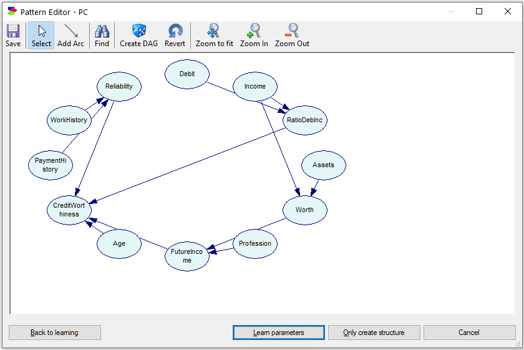Select the Reliability node
The width and height of the screenshot is (524, 350).
pos(119,87)
